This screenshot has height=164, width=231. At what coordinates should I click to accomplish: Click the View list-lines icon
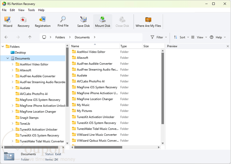pos(193,37)
